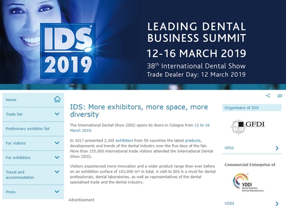
Task: Expand the For visitors submenu
Action: click(57, 143)
